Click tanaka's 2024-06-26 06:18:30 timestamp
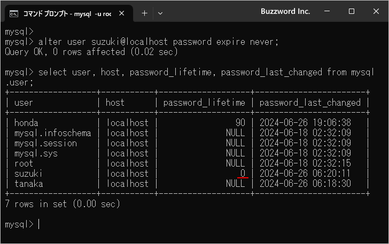This screenshot has height=244, width=389. (305, 184)
